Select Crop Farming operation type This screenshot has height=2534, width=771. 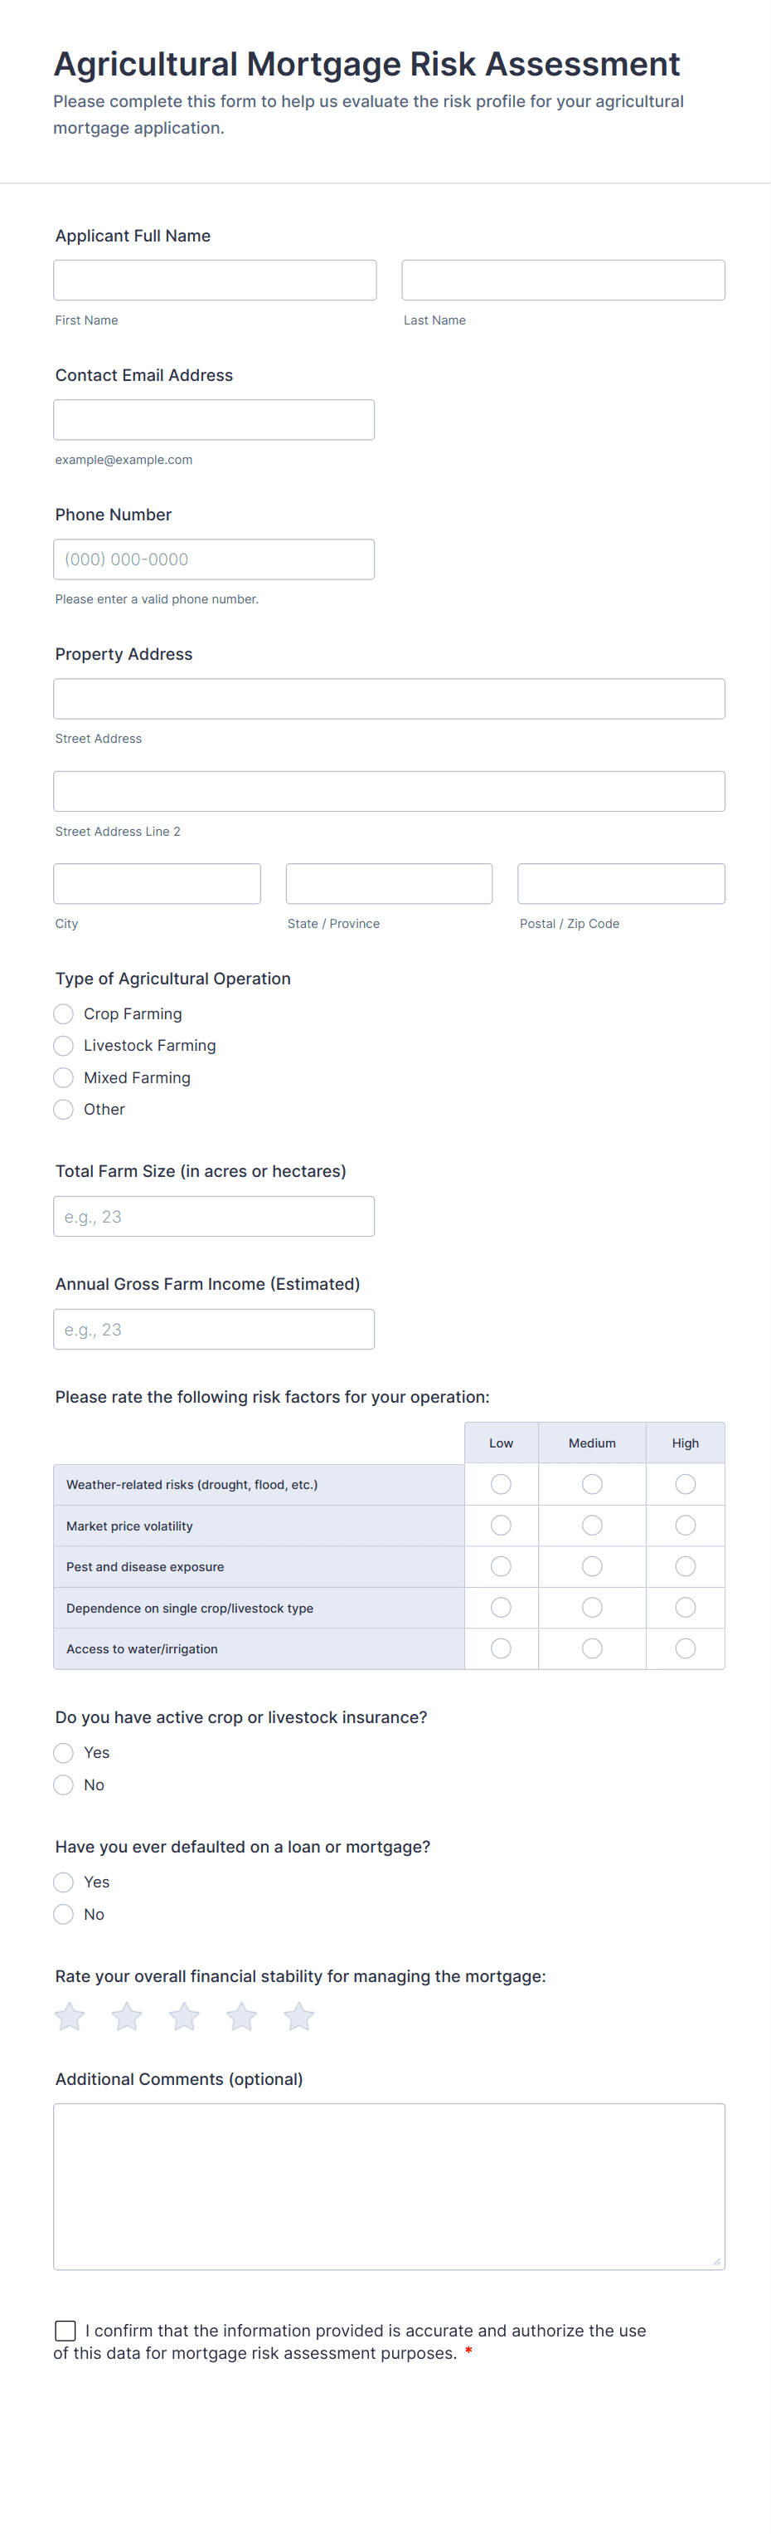(x=64, y=1013)
